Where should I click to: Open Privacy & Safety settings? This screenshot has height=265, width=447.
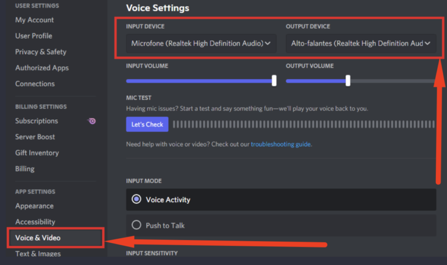click(41, 52)
